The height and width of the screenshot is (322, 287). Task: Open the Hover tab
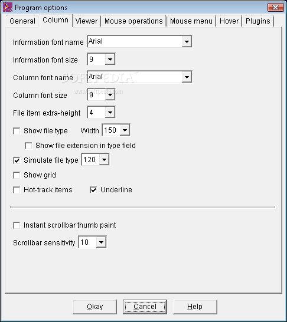(x=229, y=21)
